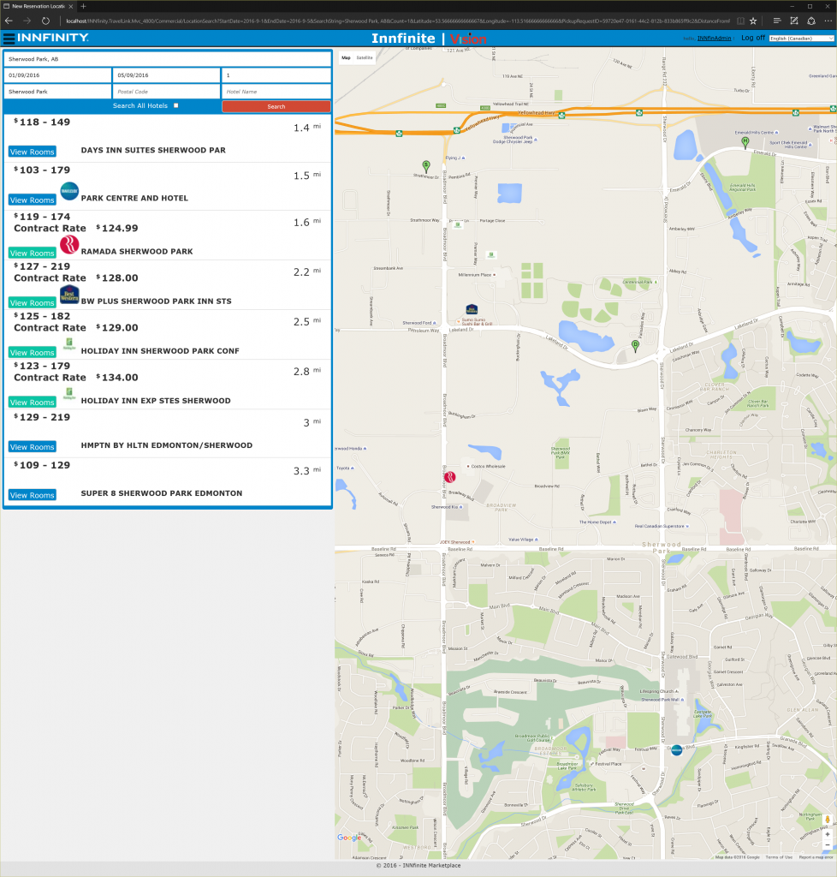Open the INNfinAdmin user link
The image size is (837, 877).
[714, 39]
